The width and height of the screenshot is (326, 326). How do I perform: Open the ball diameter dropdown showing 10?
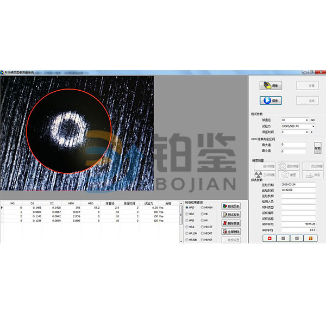308,120
